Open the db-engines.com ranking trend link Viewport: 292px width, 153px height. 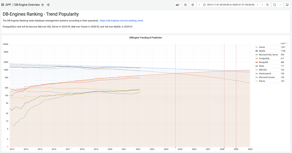coord(121,21)
